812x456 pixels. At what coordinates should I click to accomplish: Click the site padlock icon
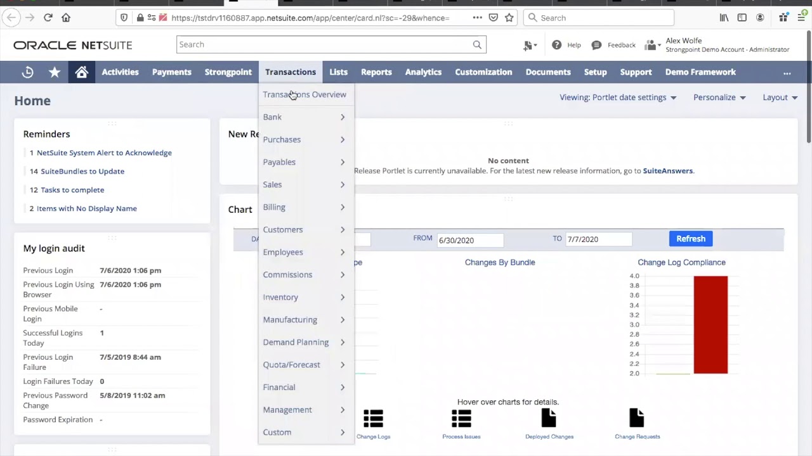coord(140,18)
